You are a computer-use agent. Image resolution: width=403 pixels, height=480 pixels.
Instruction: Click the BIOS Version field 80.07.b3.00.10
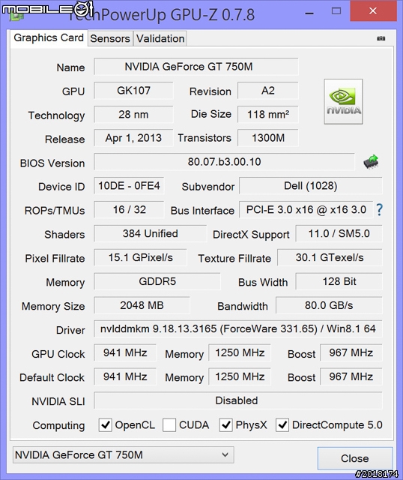(x=224, y=162)
